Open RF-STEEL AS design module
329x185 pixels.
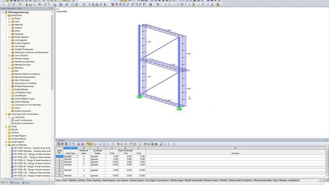[x=32, y=176]
